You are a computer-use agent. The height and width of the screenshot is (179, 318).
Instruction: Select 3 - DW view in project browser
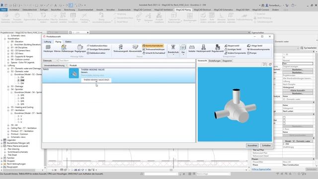coord(21,78)
